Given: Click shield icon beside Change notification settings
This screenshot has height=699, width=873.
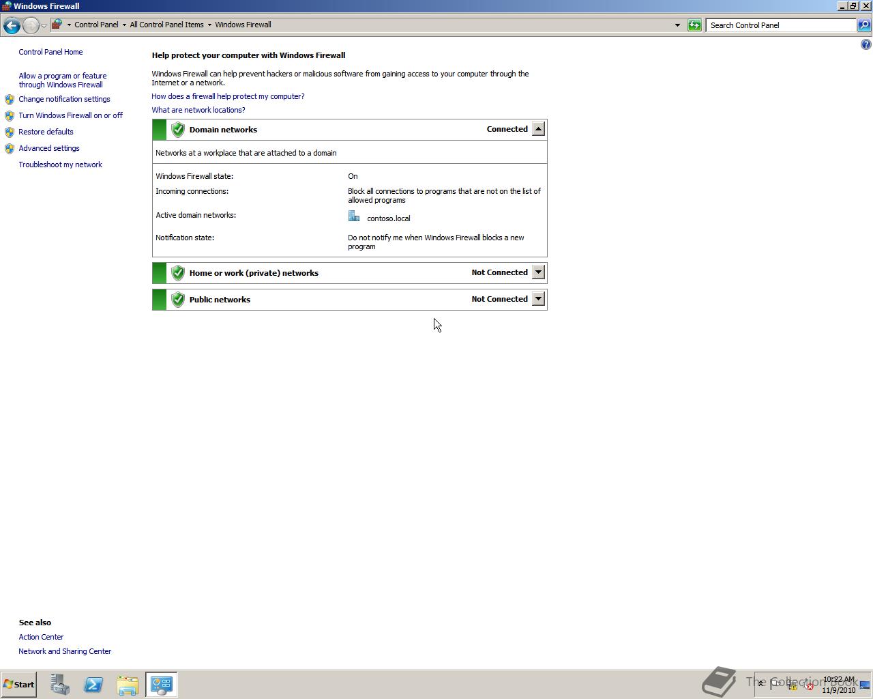Looking at the screenshot, I should coord(10,100).
